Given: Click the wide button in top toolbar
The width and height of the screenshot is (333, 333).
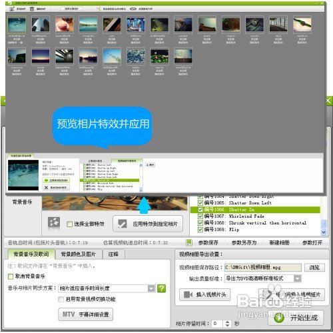Looking at the screenshot, I should 71,9.
